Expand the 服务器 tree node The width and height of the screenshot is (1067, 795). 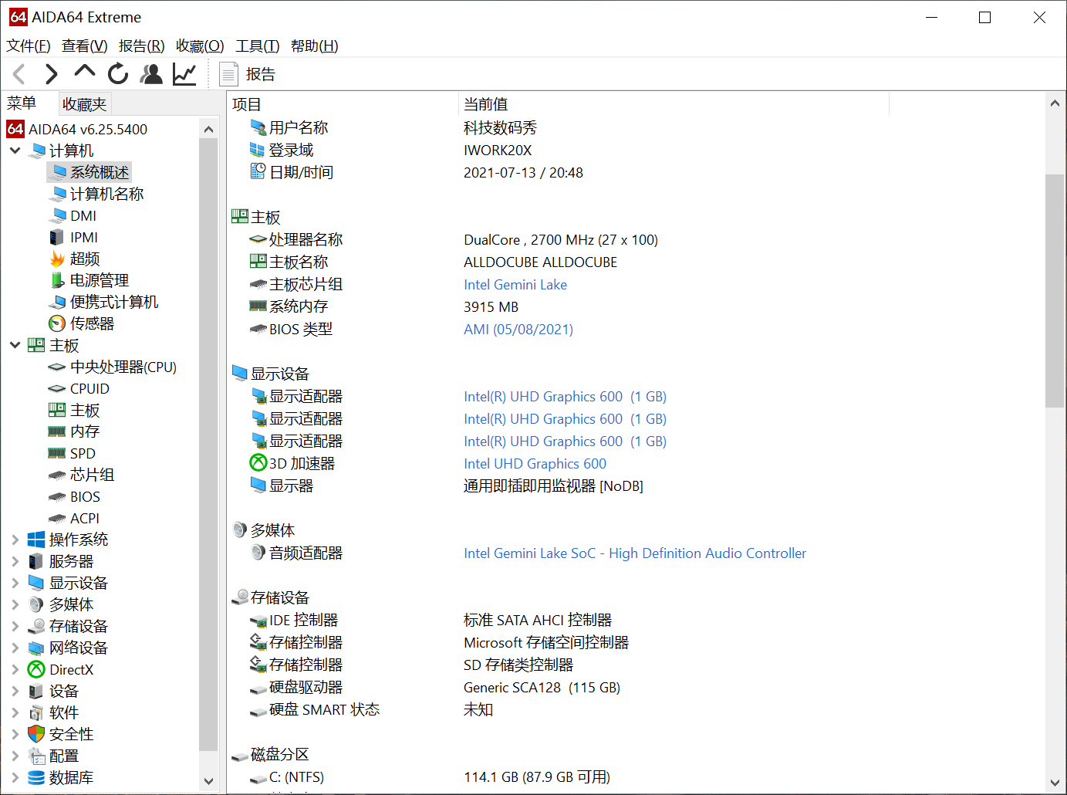coord(15,561)
